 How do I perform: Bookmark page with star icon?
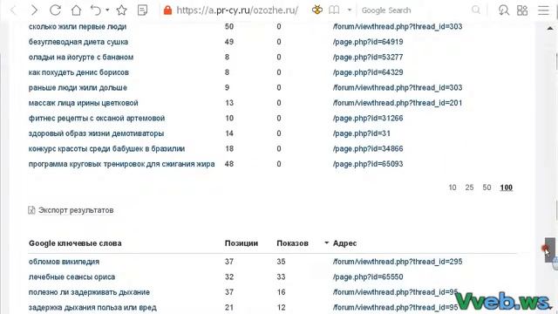click(122, 10)
